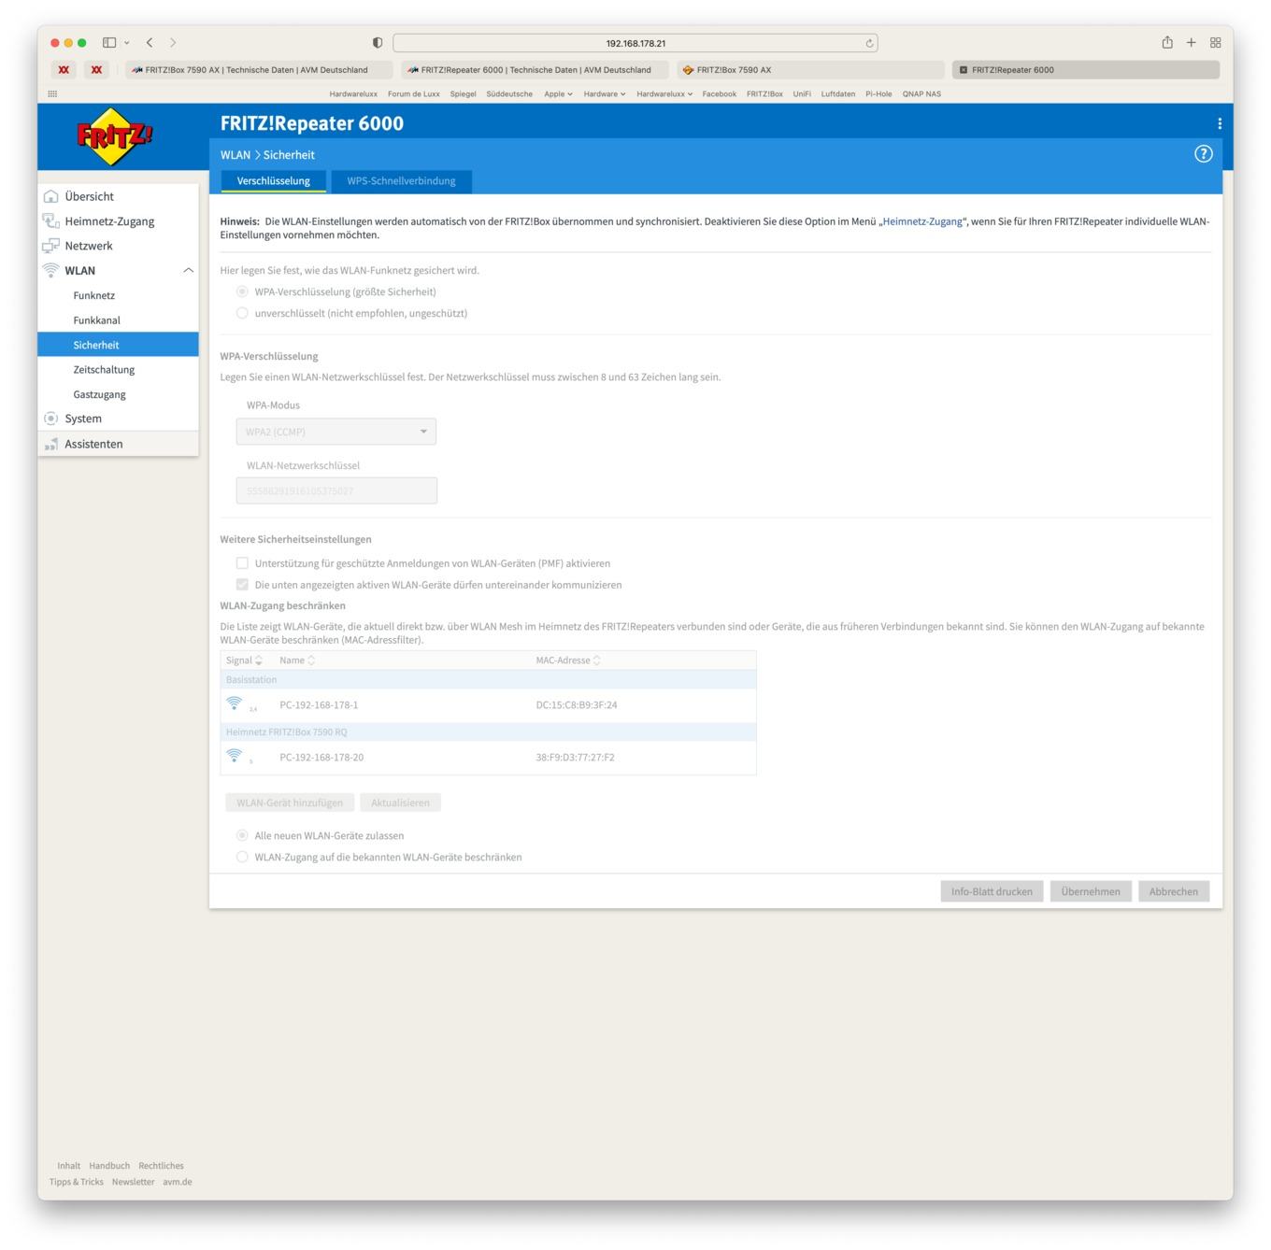Click the favorites grid icon in bookmarks bar
1271x1250 pixels.
[x=52, y=93]
